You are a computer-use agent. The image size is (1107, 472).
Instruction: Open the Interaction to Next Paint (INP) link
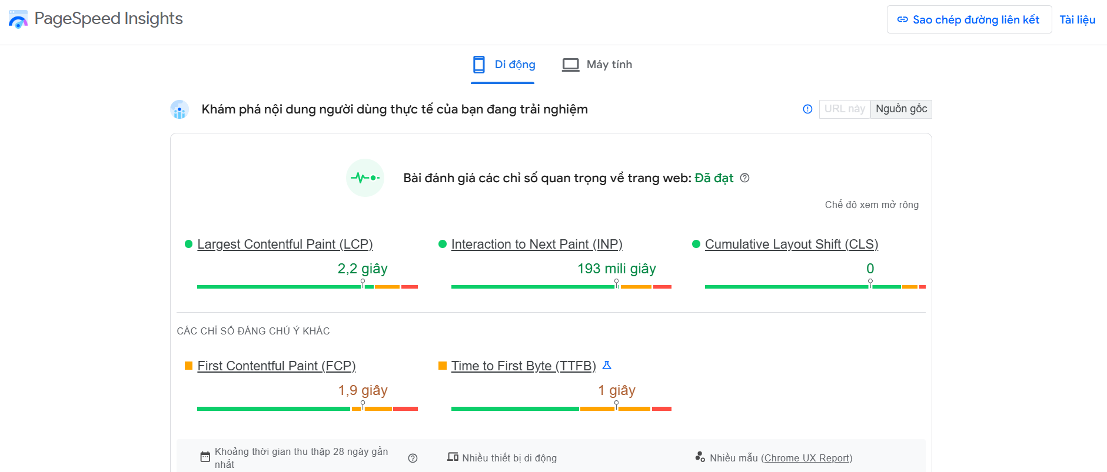537,243
